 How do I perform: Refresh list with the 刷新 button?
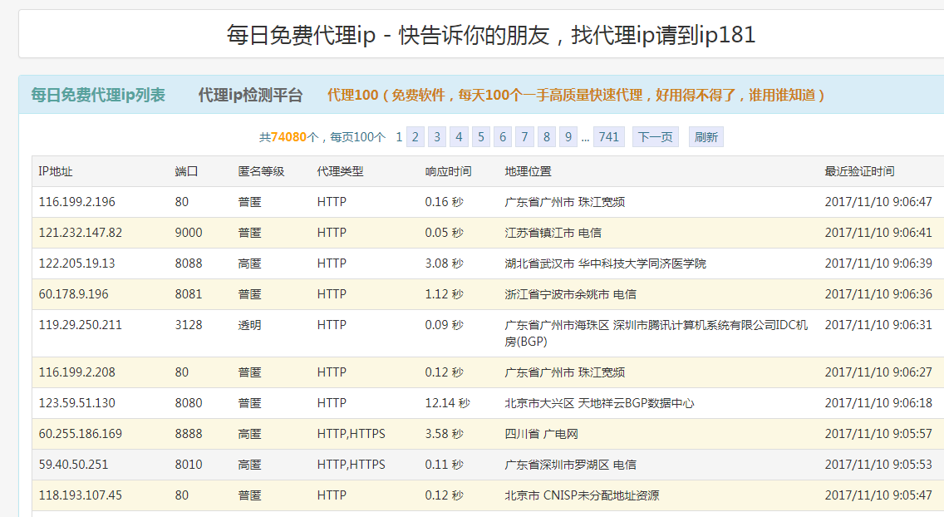tap(706, 137)
